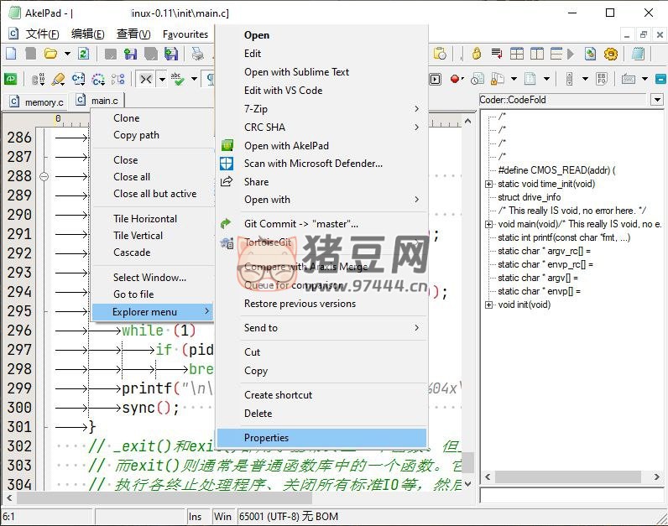The height and width of the screenshot is (526, 668).
Task: Toggle code fold at line 288
Action: 44,176
